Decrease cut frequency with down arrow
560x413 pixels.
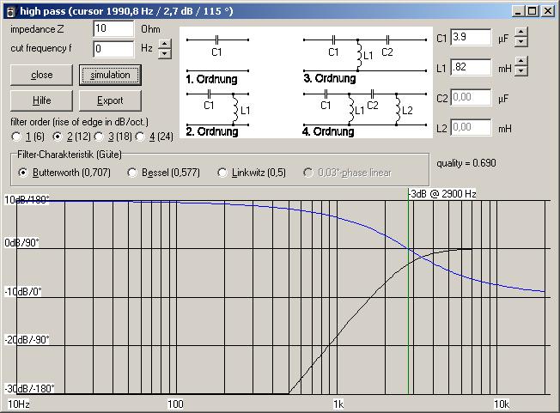[164, 54]
